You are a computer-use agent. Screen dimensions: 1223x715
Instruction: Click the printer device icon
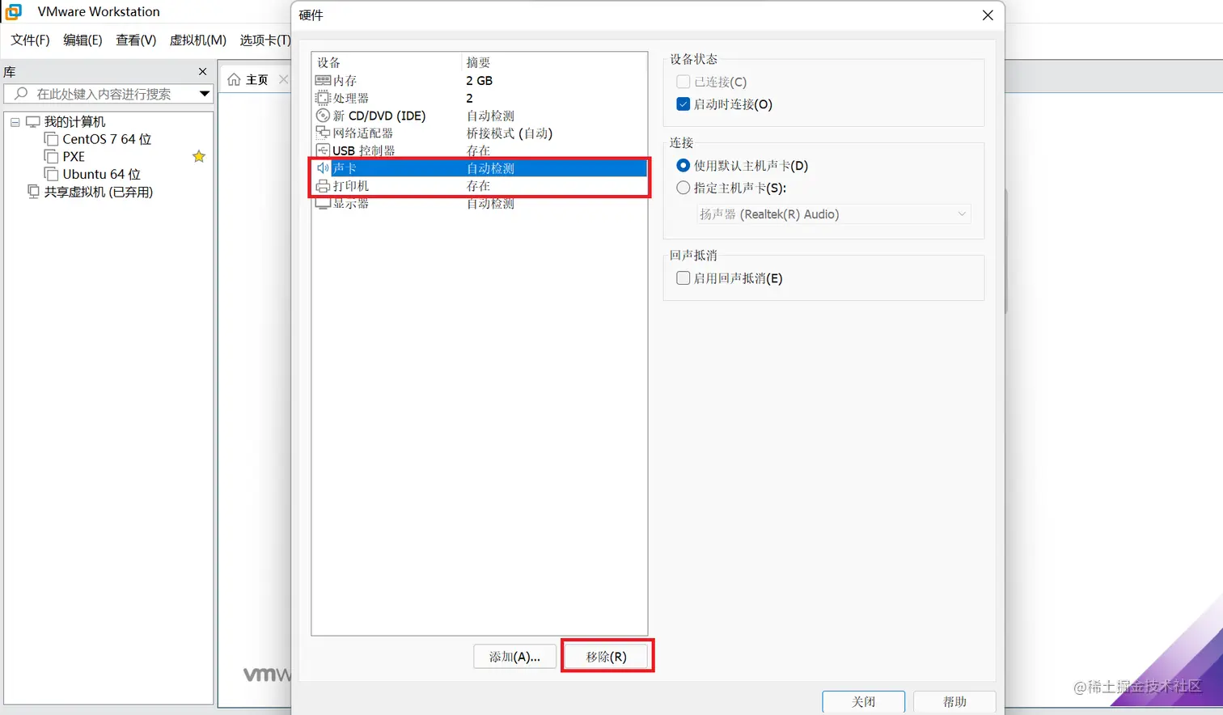(323, 186)
